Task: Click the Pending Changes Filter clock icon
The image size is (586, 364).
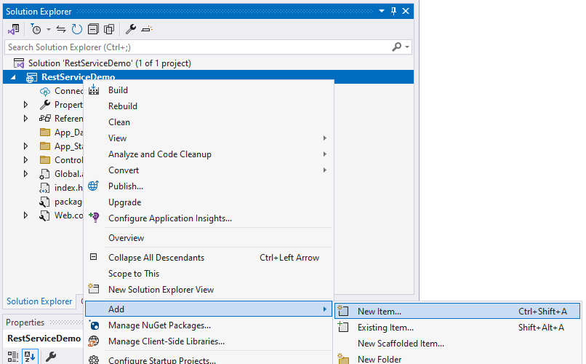Action: pos(36,29)
